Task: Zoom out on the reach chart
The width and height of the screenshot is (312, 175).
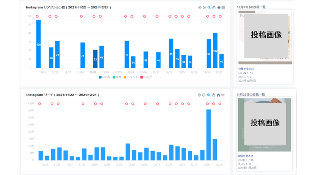Action: point(204,95)
